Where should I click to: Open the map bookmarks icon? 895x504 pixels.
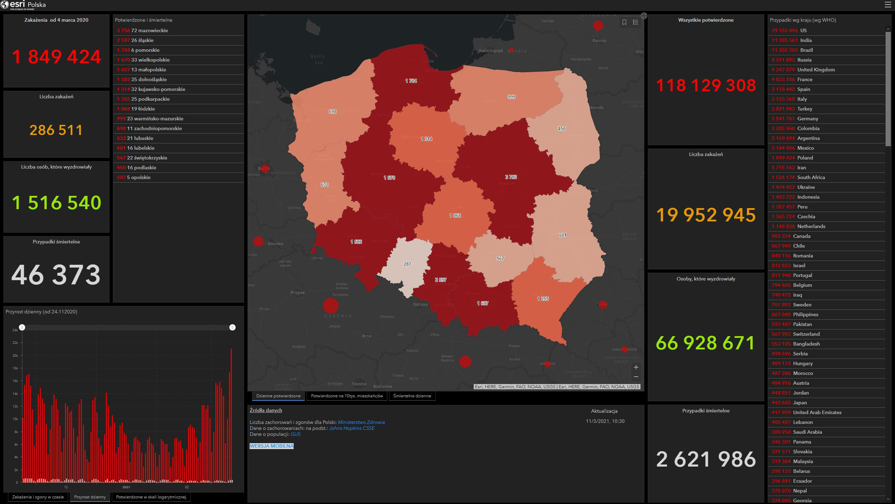click(x=624, y=22)
